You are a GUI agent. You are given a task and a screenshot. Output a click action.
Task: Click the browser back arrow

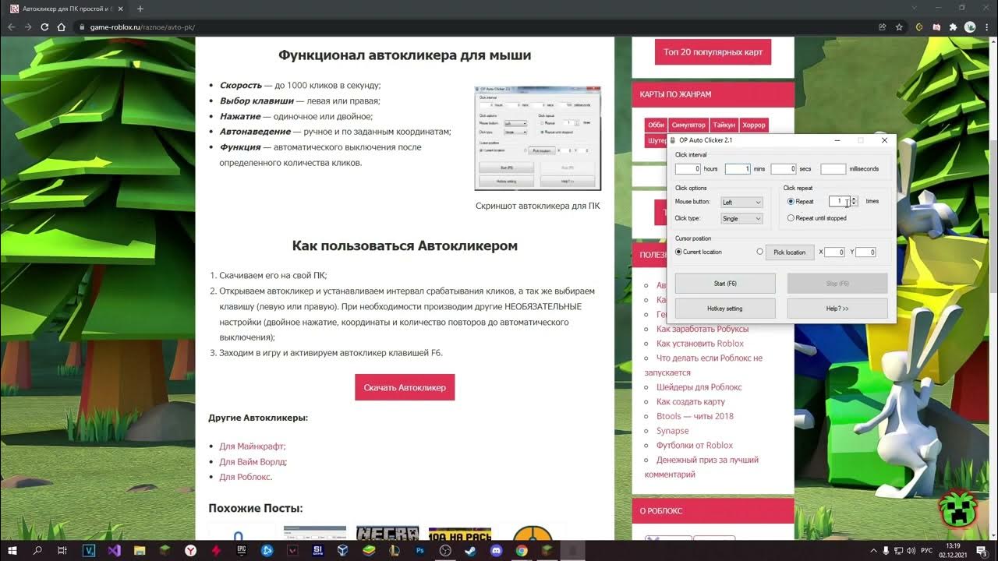(12, 26)
